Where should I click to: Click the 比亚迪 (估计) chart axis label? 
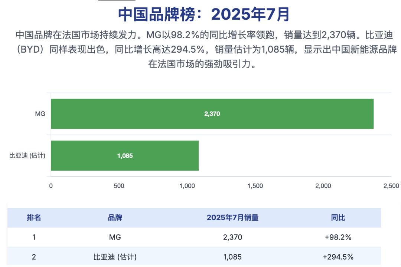27,156
